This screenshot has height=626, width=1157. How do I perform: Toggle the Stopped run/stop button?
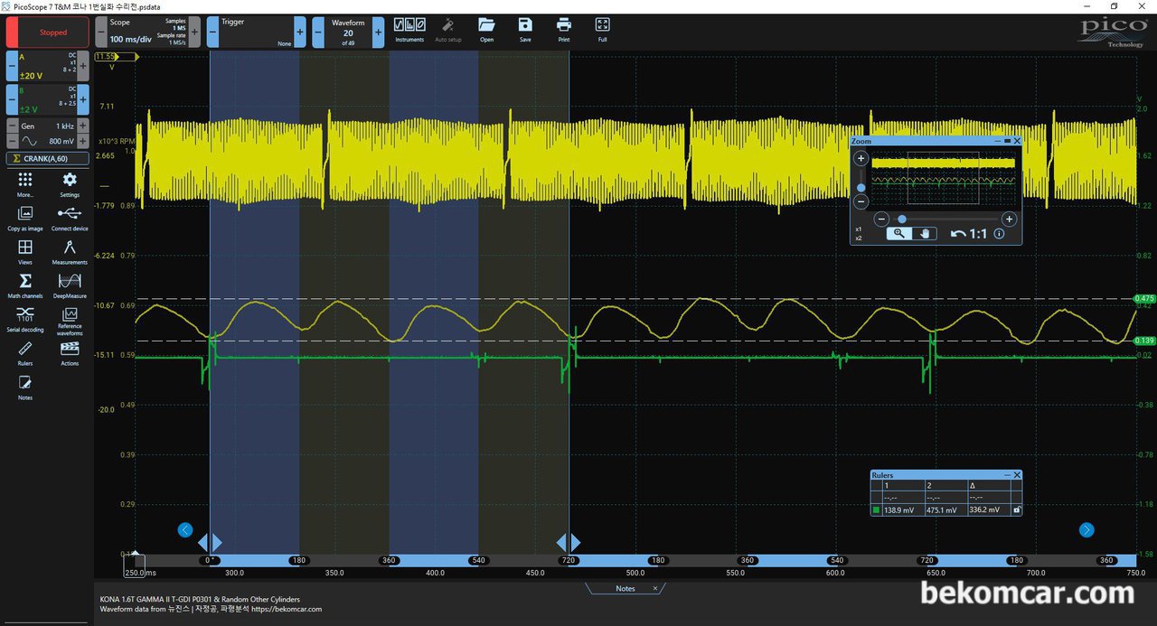pos(47,32)
